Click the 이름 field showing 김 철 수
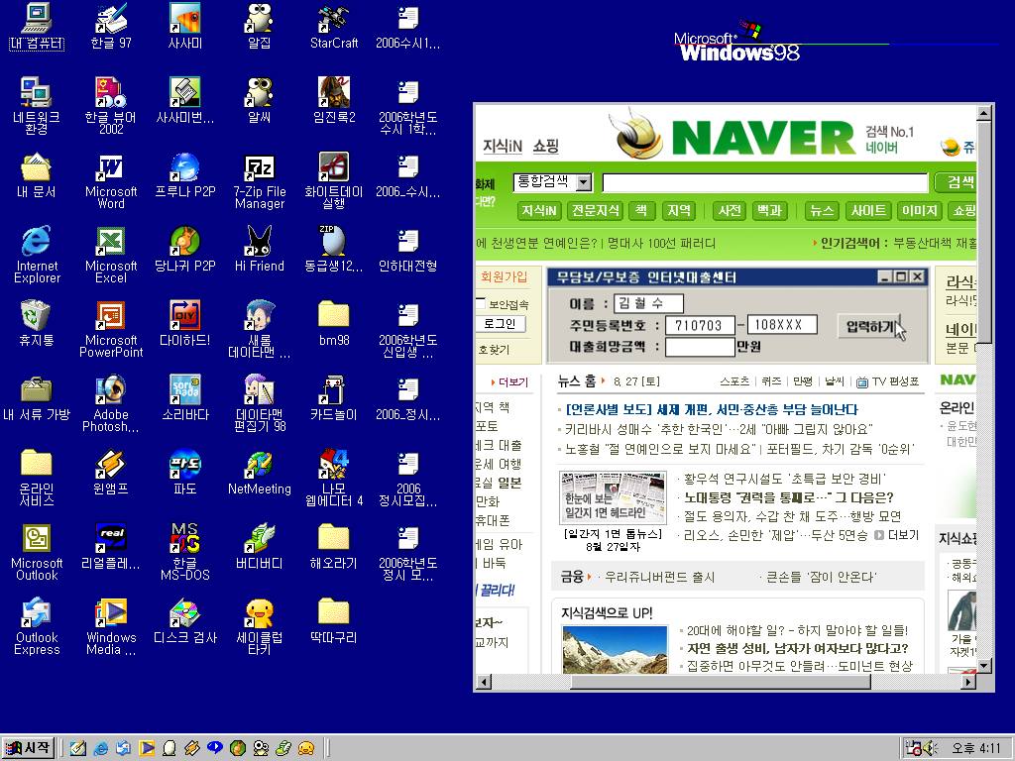This screenshot has height=761, width=1015. [x=649, y=303]
